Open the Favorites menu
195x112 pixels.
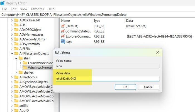(x=37, y=9)
